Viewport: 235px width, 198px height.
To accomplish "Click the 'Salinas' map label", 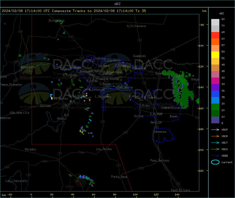I will pyautogui.click(x=45, y=106).
